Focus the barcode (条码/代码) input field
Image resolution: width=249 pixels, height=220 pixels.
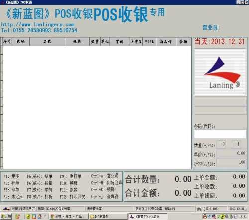point(220,134)
